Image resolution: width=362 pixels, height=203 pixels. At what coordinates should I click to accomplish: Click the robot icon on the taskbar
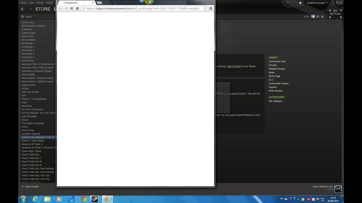coord(71,199)
